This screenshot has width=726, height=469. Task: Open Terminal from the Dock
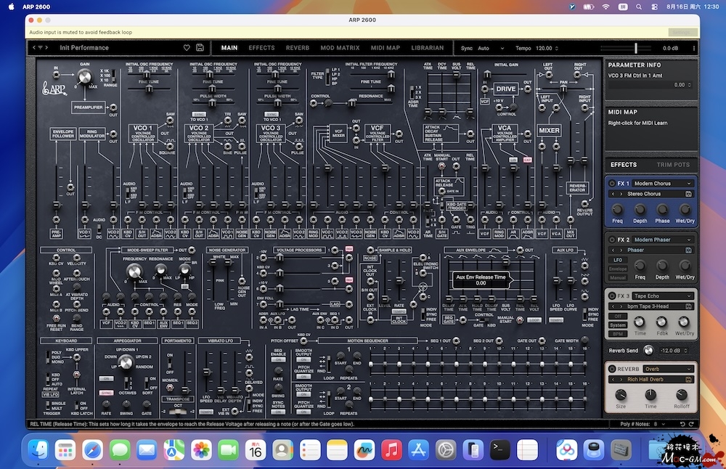[x=500, y=449]
